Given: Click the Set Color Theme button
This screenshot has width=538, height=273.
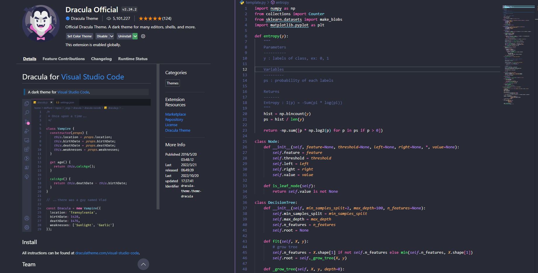Looking at the screenshot, I should point(79,36).
